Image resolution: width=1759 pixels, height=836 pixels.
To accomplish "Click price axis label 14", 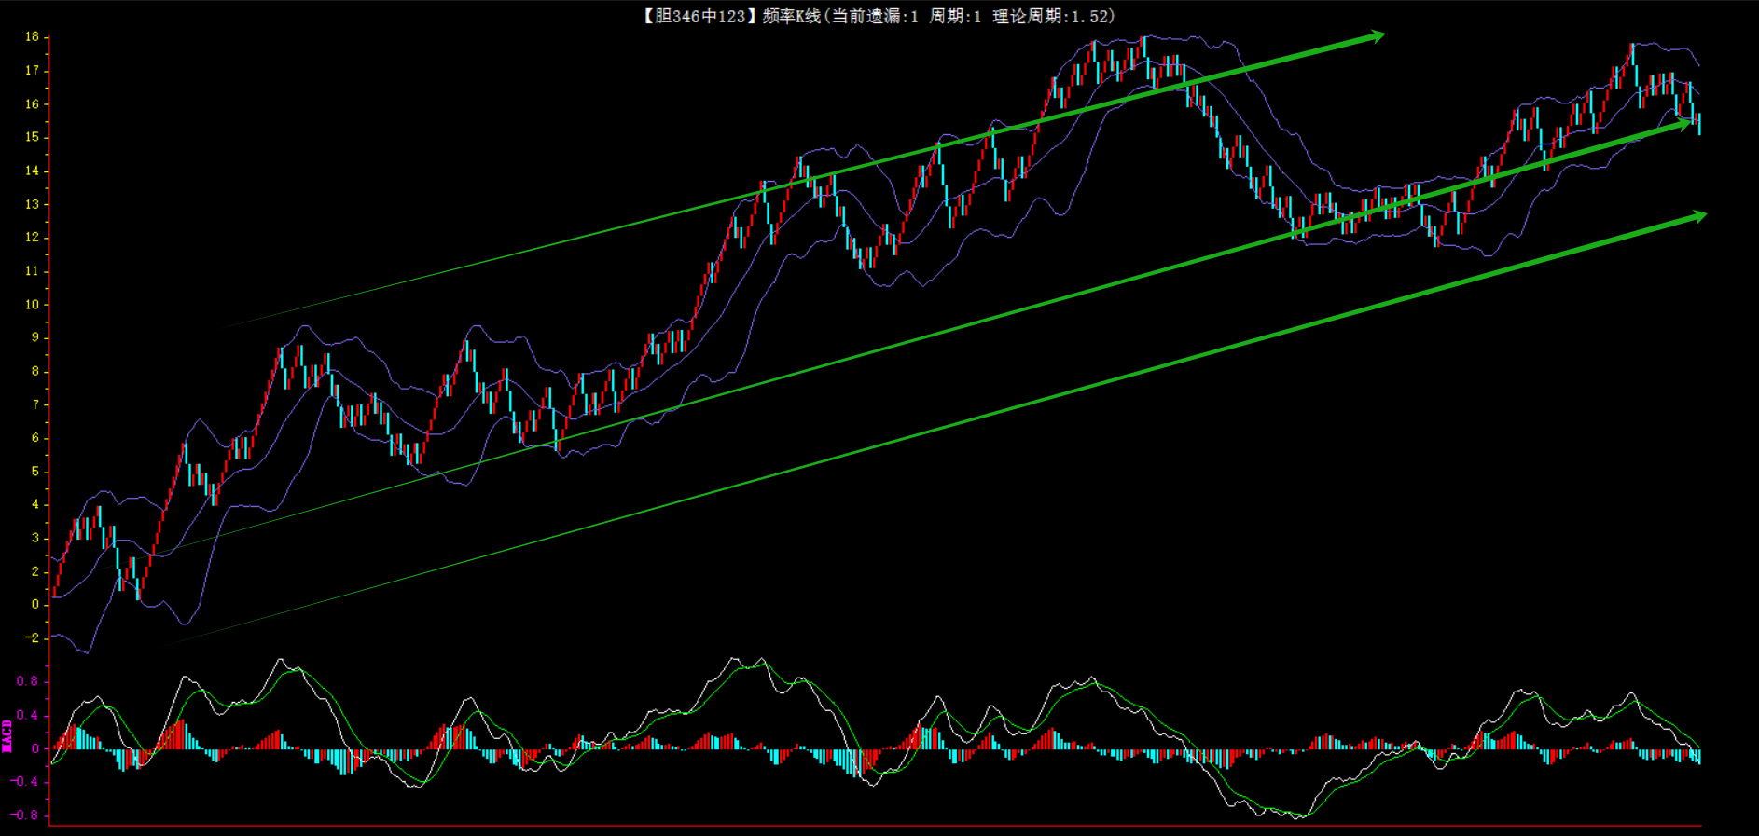I will [x=33, y=171].
